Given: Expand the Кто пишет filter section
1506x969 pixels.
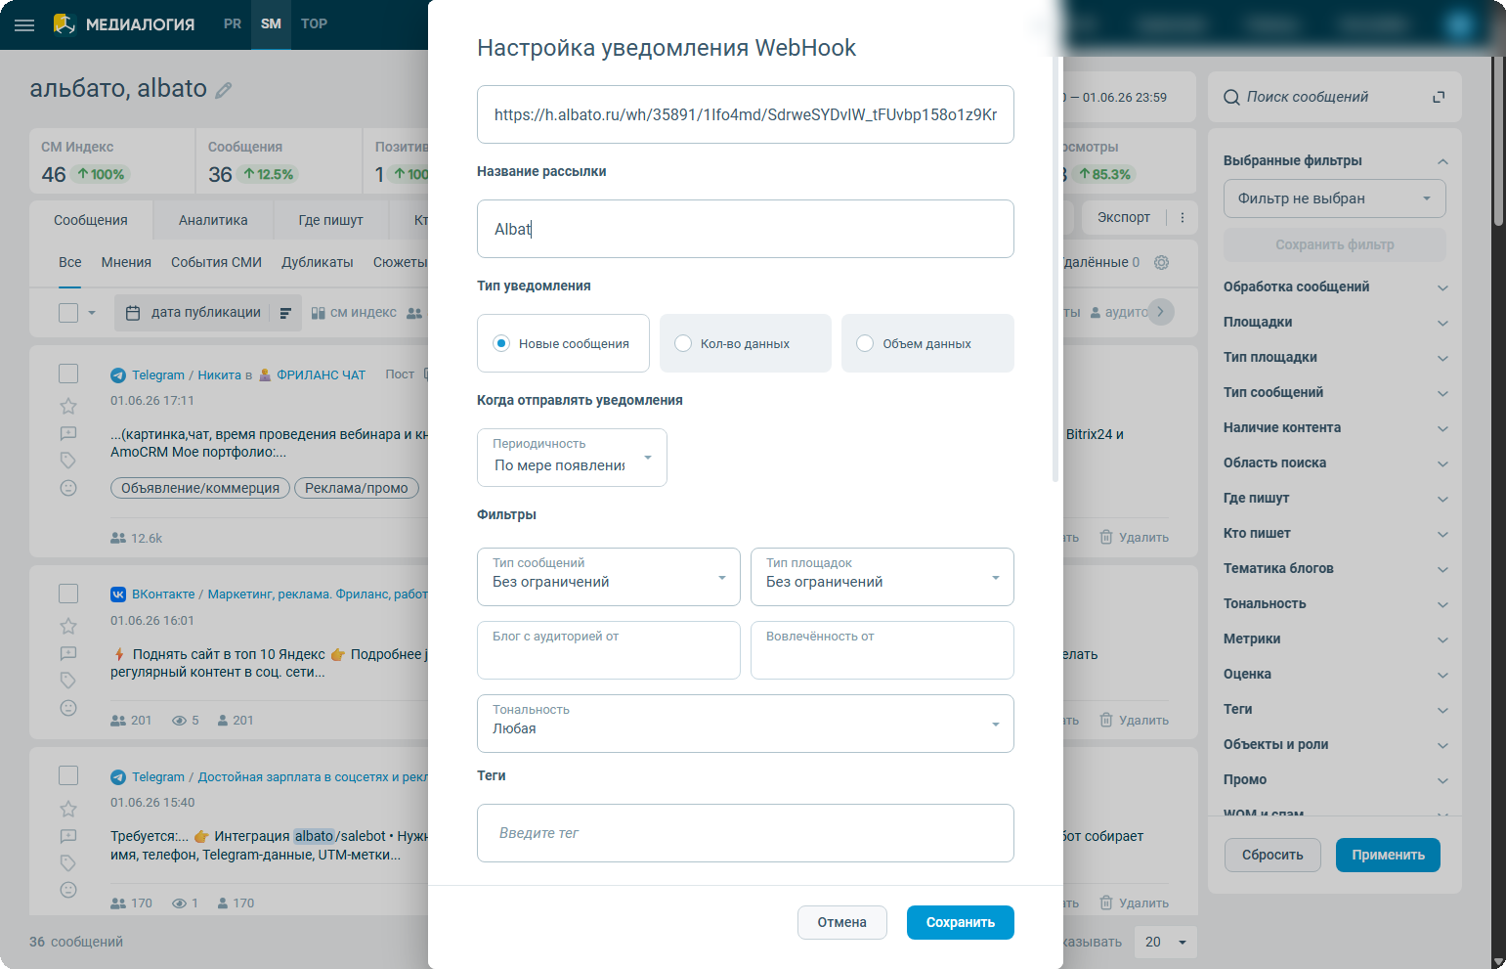Looking at the screenshot, I should [x=1335, y=533].
